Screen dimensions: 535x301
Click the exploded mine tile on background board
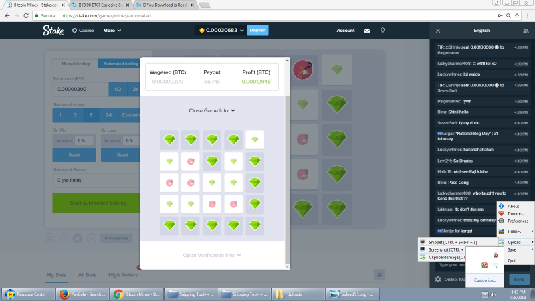coord(303,70)
